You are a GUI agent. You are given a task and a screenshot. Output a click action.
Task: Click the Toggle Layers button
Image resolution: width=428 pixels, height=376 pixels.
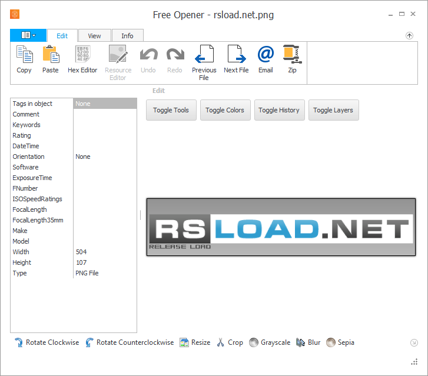(x=334, y=110)
